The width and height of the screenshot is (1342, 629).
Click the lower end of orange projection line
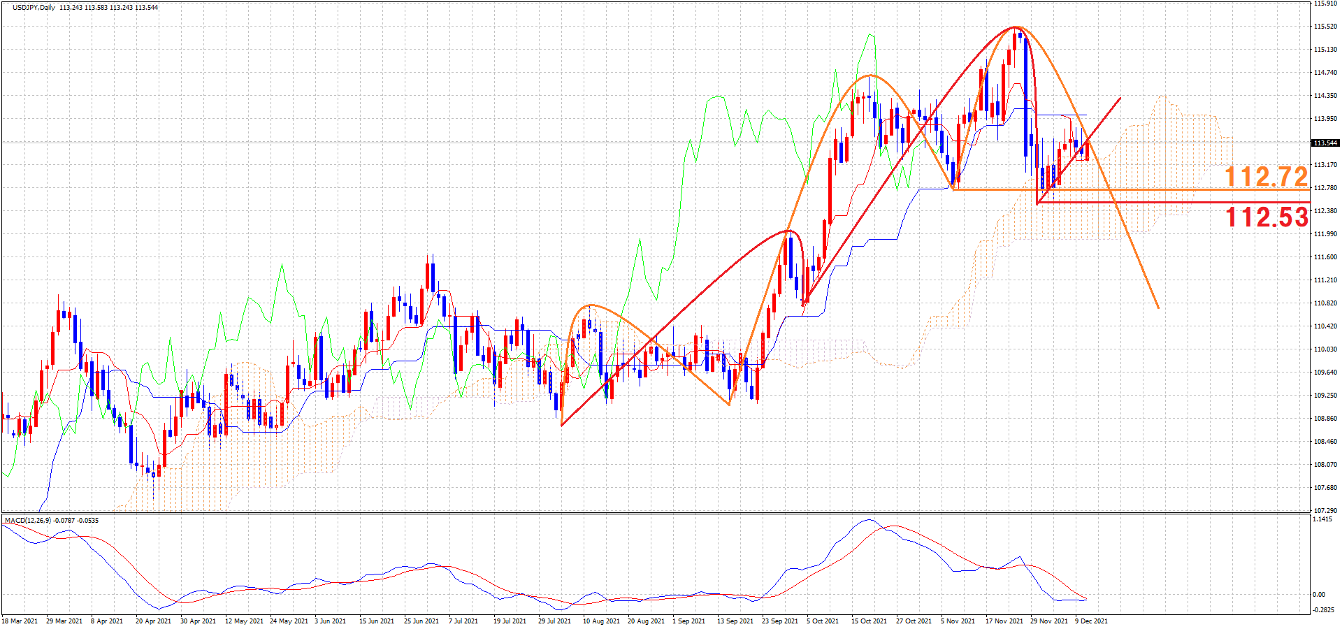click(x=1158, y=308)
